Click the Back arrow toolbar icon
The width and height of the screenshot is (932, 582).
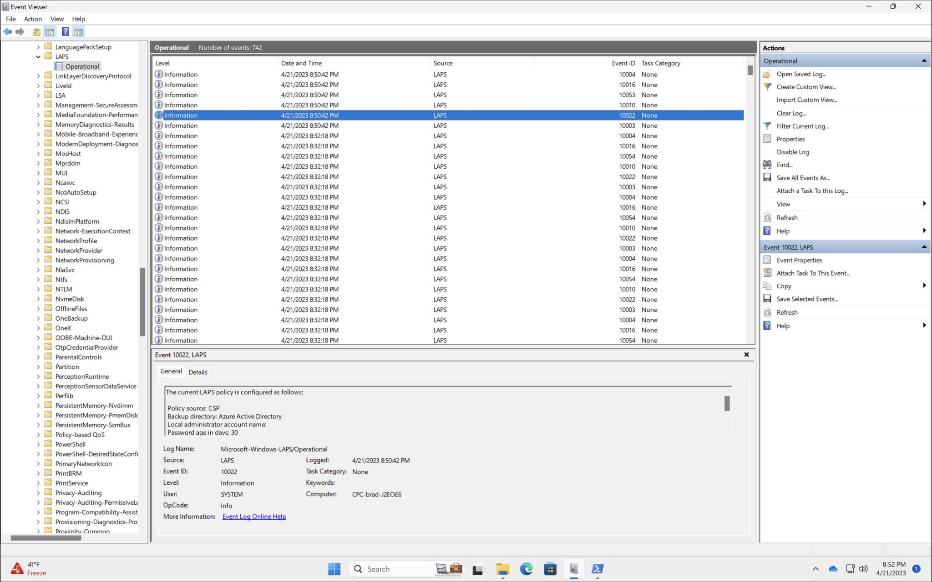[x=8, y=32]
